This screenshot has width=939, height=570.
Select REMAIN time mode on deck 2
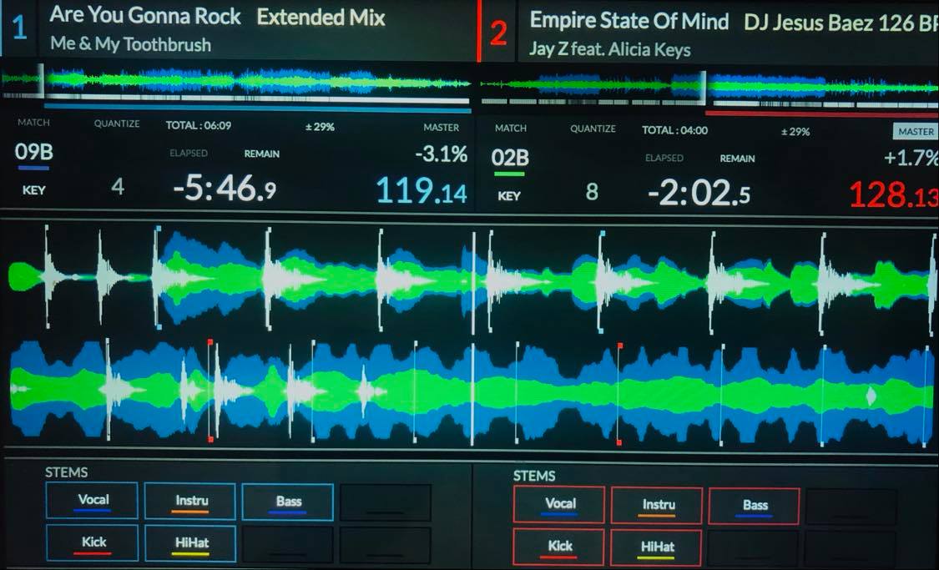(737, 159)
